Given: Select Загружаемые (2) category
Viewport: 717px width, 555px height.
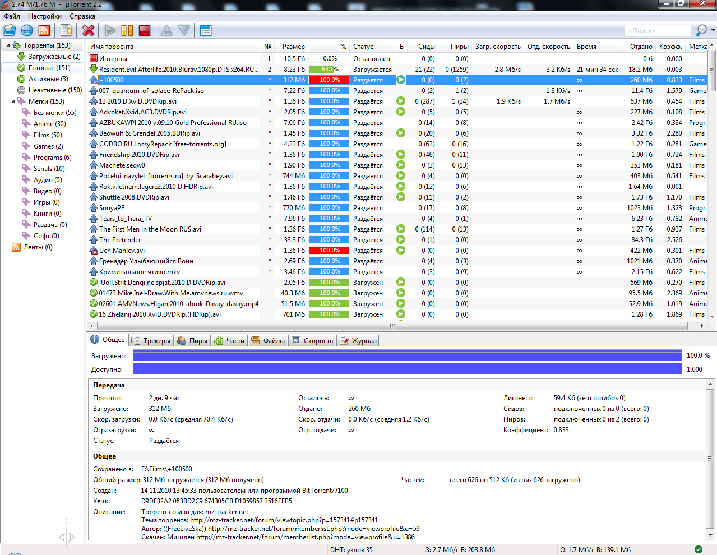Looking at the screenshot, I should point(49,57).
